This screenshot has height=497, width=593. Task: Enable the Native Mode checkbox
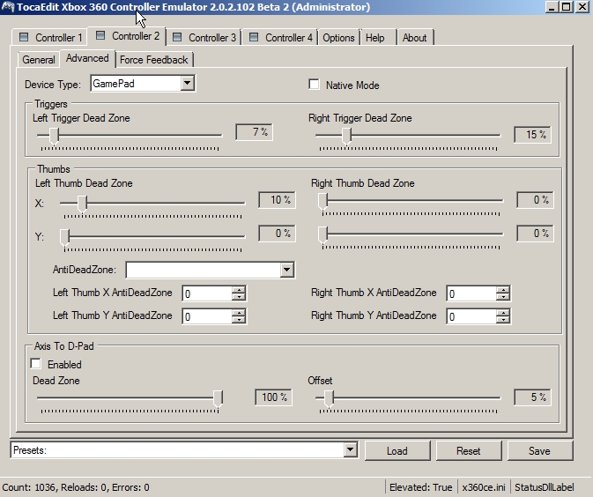coord(314,85)
